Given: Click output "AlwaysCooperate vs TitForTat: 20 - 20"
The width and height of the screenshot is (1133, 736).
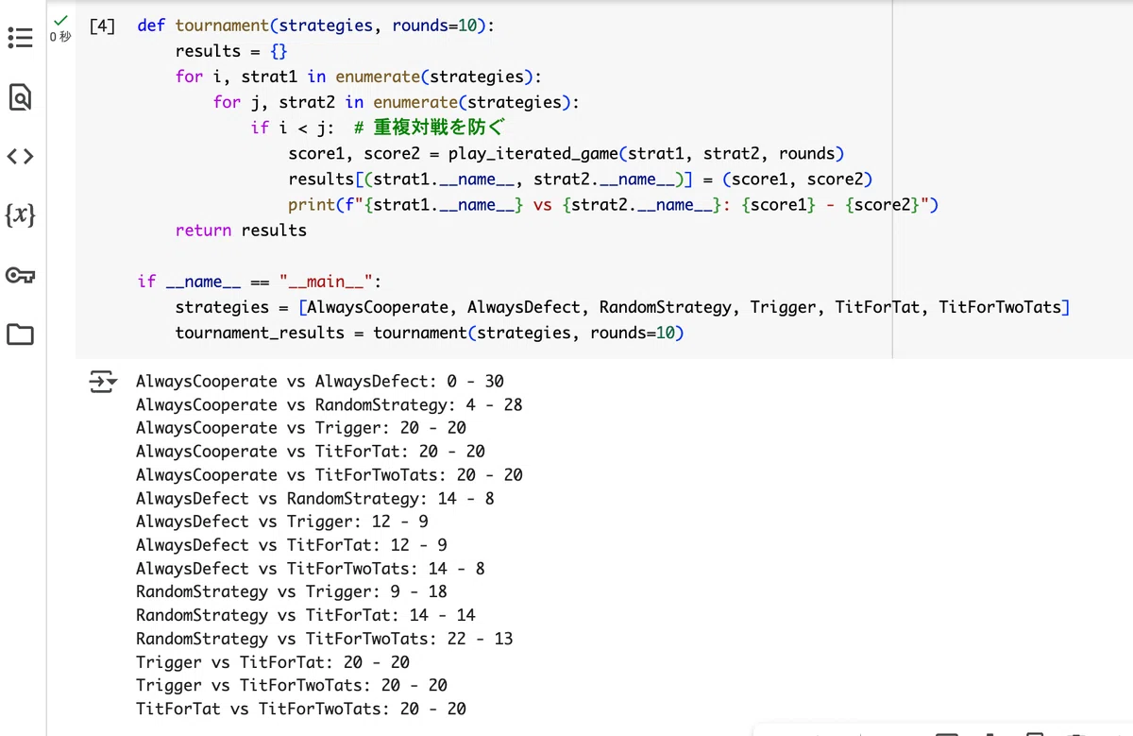Looking at the screenshot, I should point(311,452).
